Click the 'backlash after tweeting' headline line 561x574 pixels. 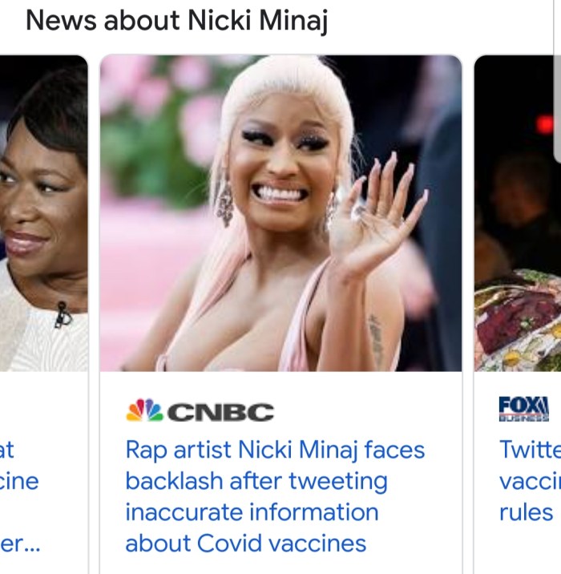pyautogui.click(x=256, y=481)
